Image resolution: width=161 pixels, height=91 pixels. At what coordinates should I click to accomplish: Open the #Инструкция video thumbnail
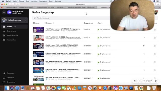[38, 54]
